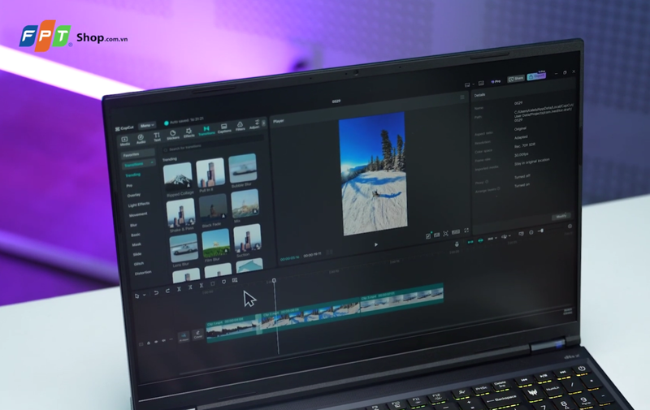Select the Overlay subcategory

click(134, 195)
